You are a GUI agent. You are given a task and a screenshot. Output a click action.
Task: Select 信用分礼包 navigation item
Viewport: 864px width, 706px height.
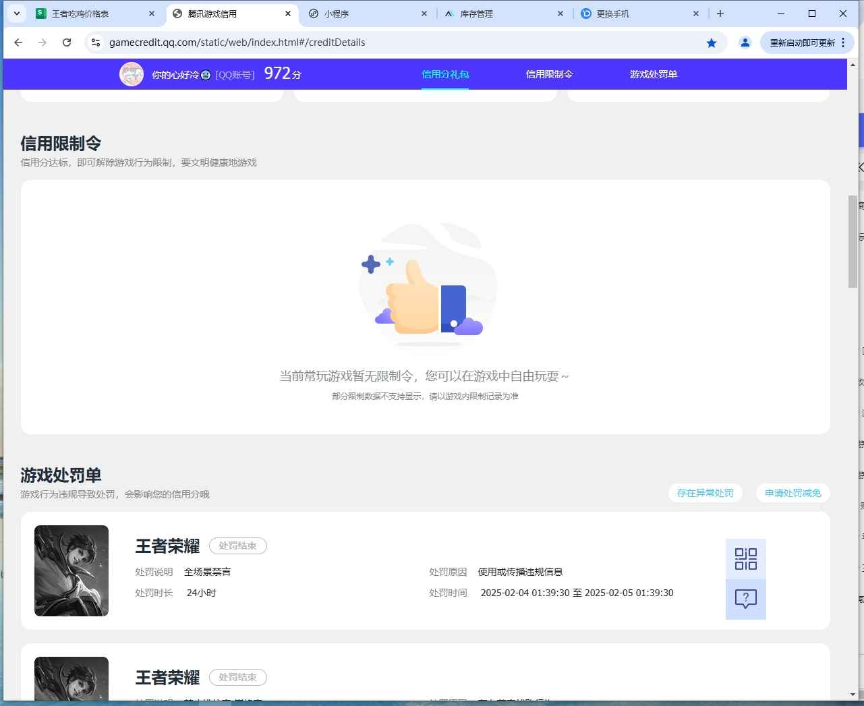445,74
